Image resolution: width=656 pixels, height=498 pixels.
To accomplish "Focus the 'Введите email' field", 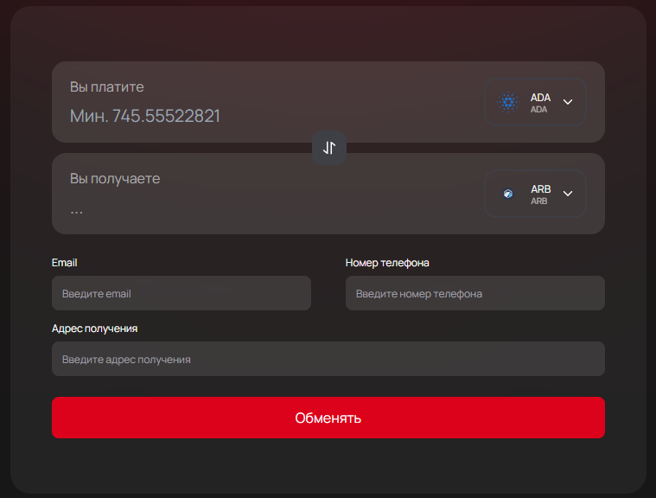I will pos(182,293).
